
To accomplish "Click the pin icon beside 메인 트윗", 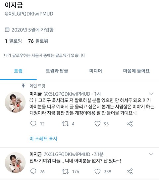I will [23, 86].
